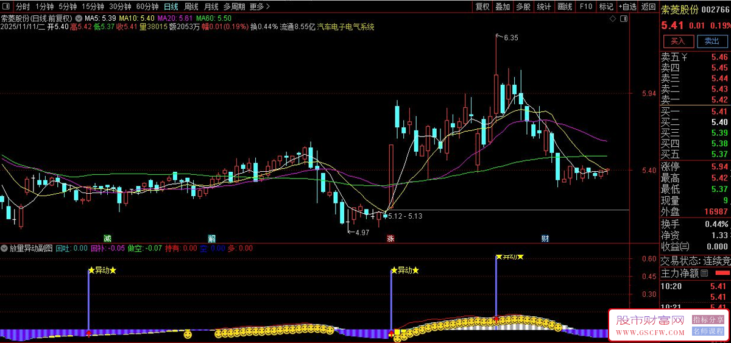The height and width of the screenshot is (343, 731).
Task: Click the diamond icon above the chart
Action: pyautogui.click(x=612, y=18)
